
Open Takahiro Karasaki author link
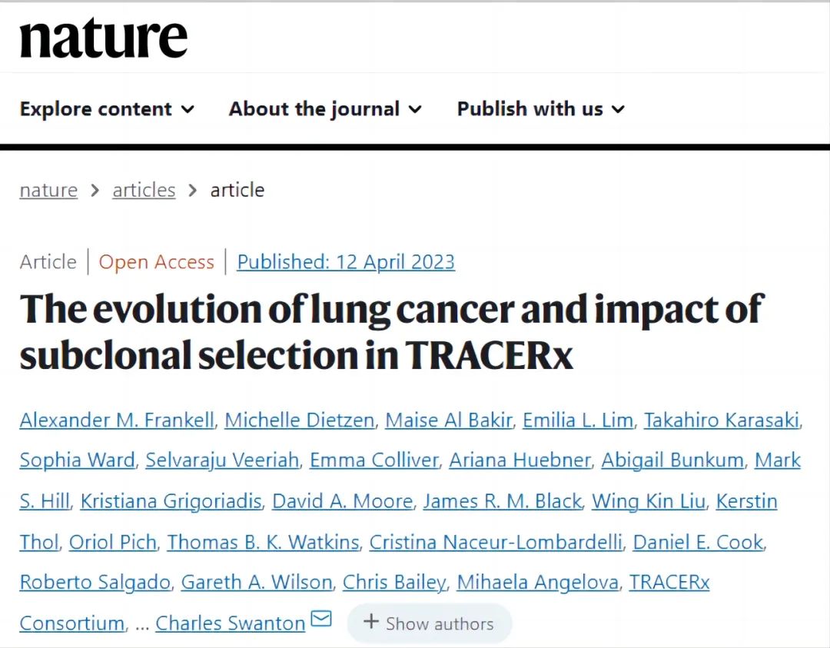(722, 420)
